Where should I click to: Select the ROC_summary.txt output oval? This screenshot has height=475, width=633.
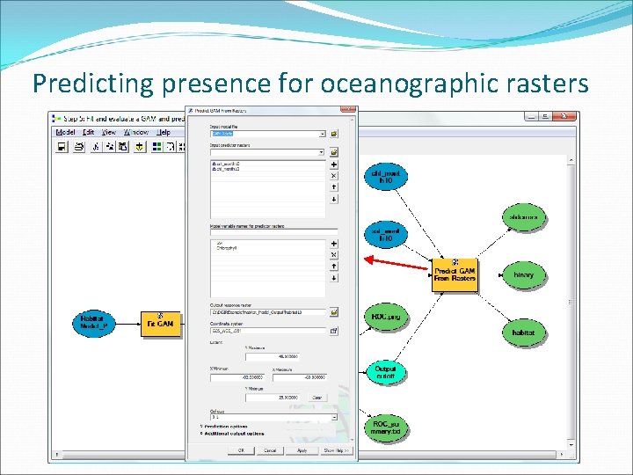pyautogui.click(x=386, y=428)
